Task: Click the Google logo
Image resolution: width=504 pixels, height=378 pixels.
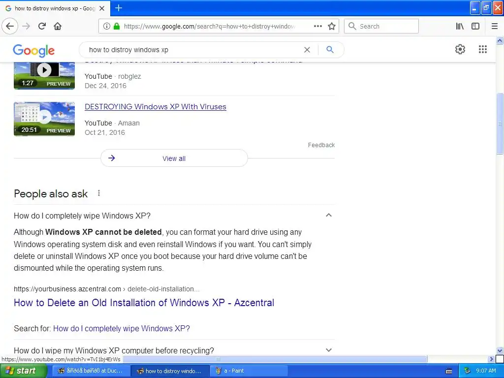Action: tap(34, 51)
